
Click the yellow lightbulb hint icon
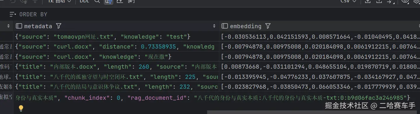(21, 108)
